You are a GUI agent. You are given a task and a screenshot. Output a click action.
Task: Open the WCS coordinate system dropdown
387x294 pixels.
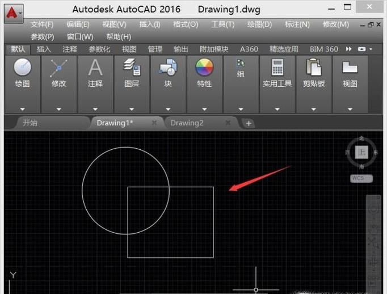361,178
